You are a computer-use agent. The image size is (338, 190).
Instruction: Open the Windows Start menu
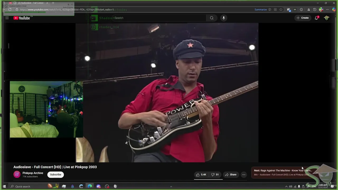(4, 187)
